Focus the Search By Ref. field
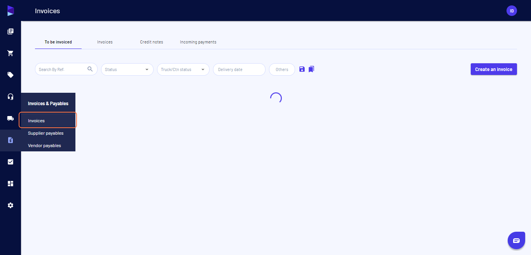 click(66, 69)
